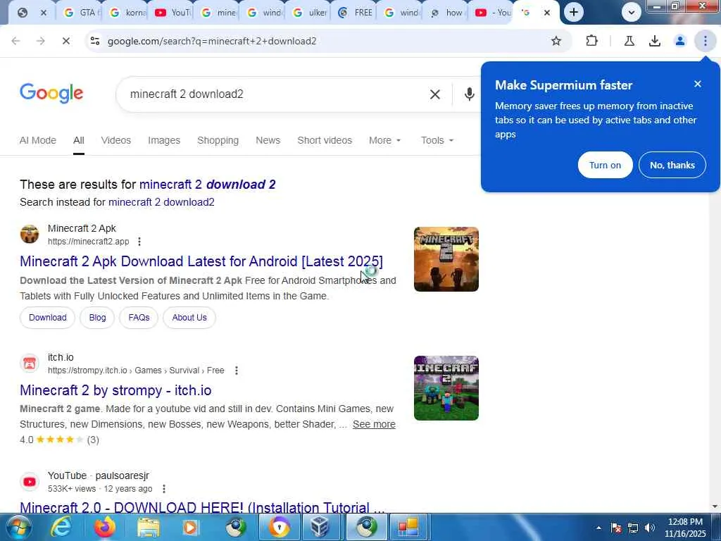Expand the More search filter dropdown
Viewport: 721px width, 541px height.
tap(384, 140)
